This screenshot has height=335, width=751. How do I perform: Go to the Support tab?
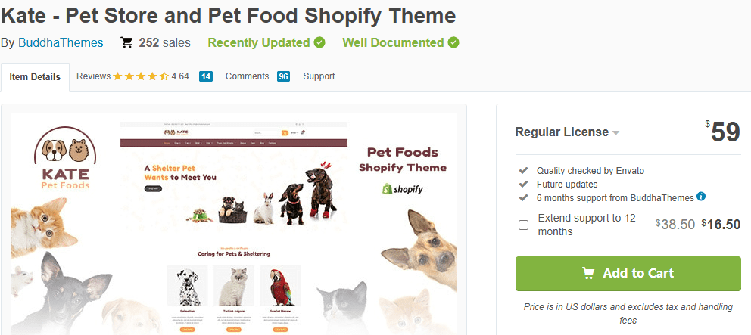click(319, 76)
